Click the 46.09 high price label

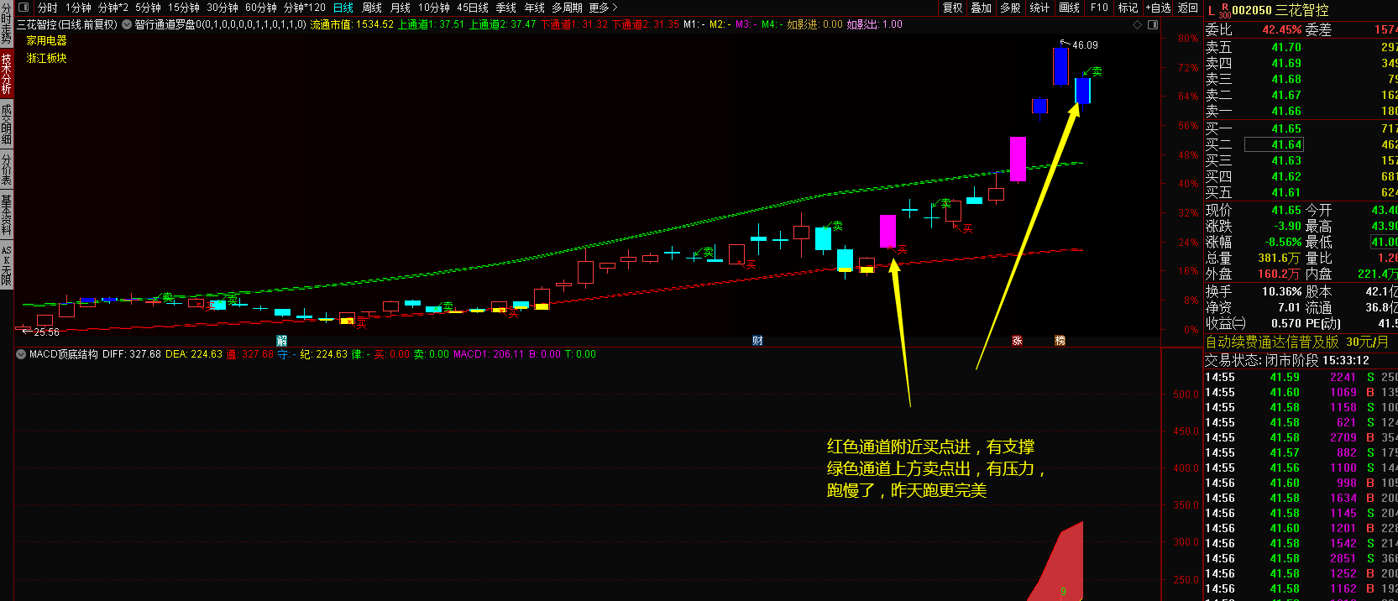pyautogui.click(x=1085, y=45)
